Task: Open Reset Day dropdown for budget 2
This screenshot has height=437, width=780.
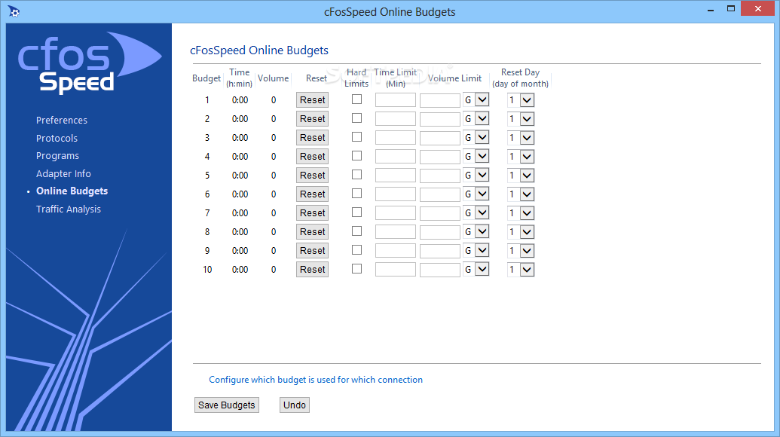Action: click(x=520, y=119)
